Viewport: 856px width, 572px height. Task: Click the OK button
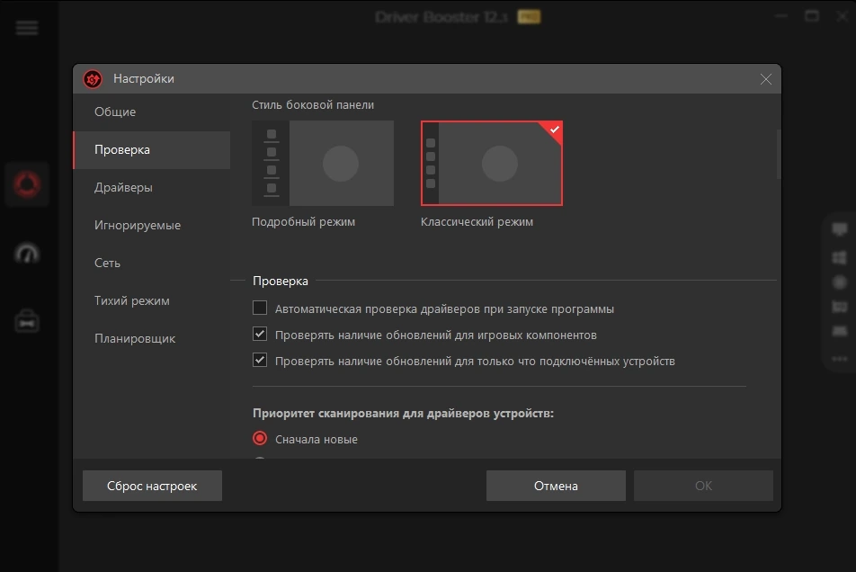703,486
